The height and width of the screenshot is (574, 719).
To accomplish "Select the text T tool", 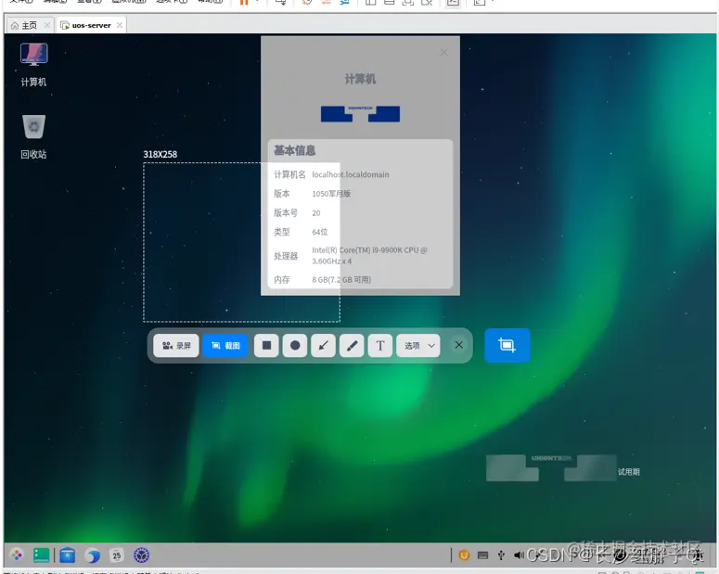I will coord(380,345).
